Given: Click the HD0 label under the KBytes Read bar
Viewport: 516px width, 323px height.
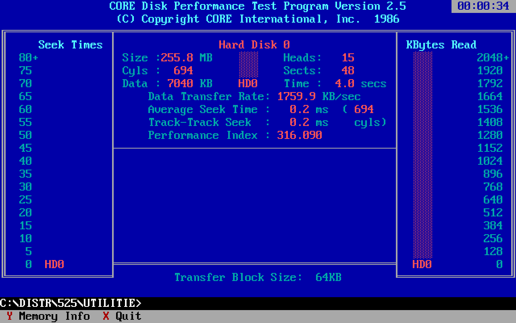Looking at the screenshot, I should point(422,264).
